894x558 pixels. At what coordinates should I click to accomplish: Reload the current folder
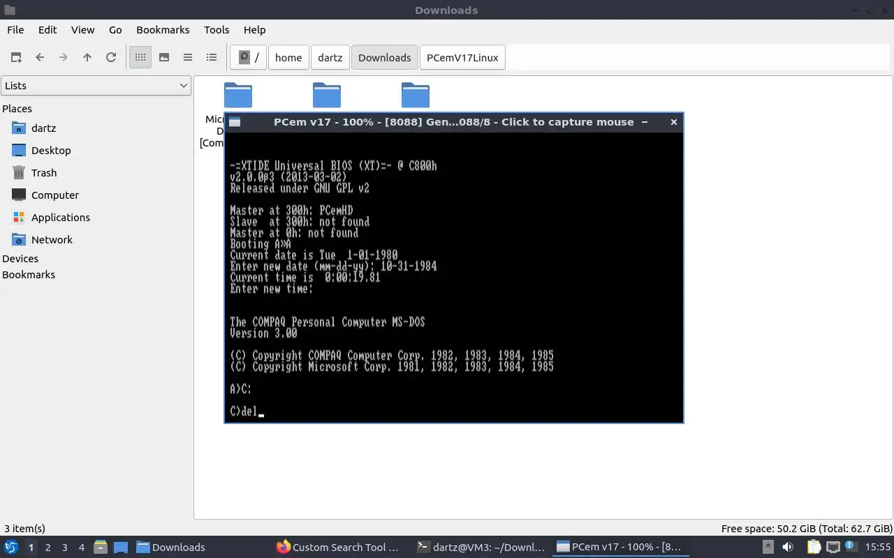point(111,57)
